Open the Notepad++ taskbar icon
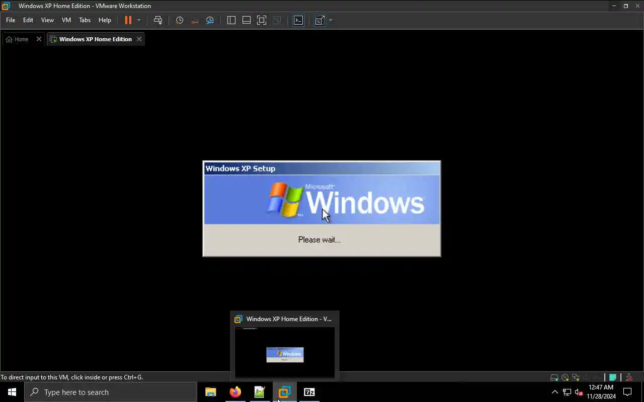The width and height of the screenshot is (644, 402). pos(260,392)
